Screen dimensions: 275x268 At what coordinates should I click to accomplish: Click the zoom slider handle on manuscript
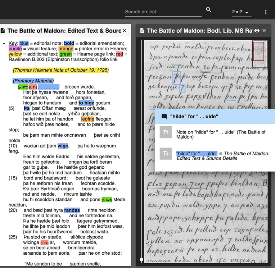(141, 259)
